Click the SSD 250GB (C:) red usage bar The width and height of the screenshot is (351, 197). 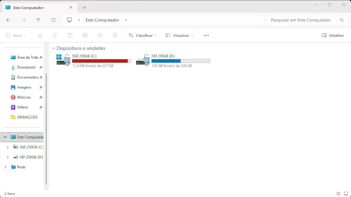point(101,61)
